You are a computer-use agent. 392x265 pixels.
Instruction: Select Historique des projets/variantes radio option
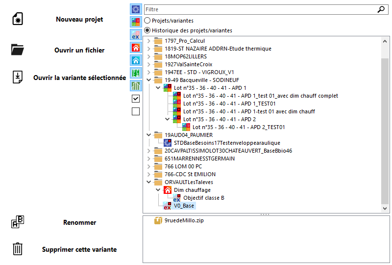[x=147, y=30]
